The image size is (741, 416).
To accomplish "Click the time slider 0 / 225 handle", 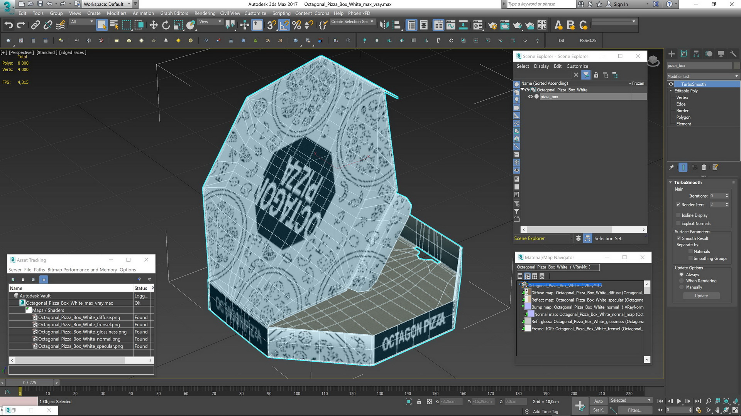I will (30, 382).
